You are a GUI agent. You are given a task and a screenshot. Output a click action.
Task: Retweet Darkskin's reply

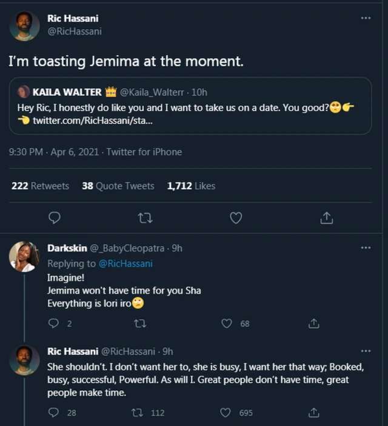point(140,324)
